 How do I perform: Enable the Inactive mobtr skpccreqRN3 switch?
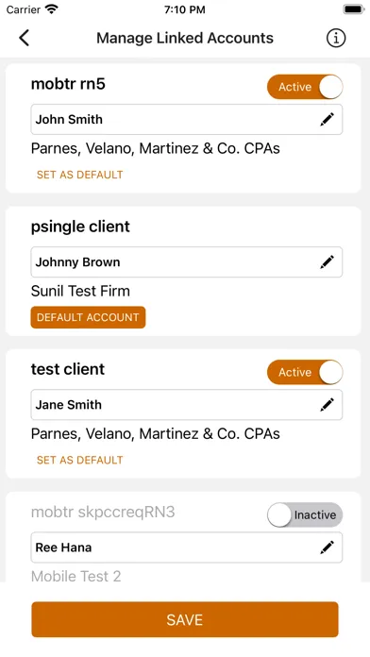point(305,514)
